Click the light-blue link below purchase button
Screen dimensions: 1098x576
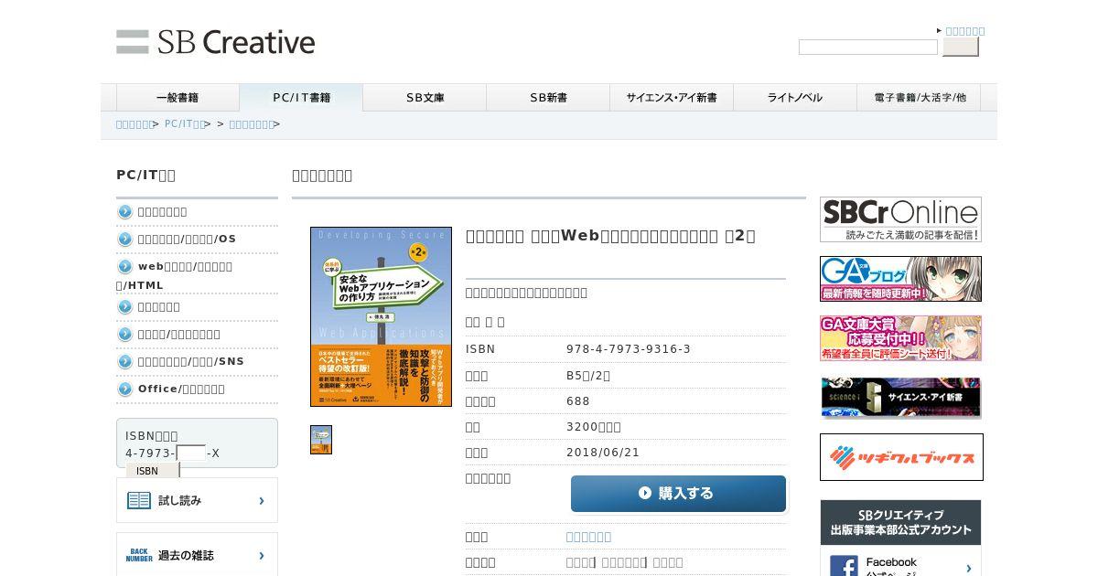pos(588,537)
